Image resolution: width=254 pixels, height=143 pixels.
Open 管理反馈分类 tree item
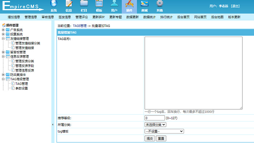[x=25, y=61]
